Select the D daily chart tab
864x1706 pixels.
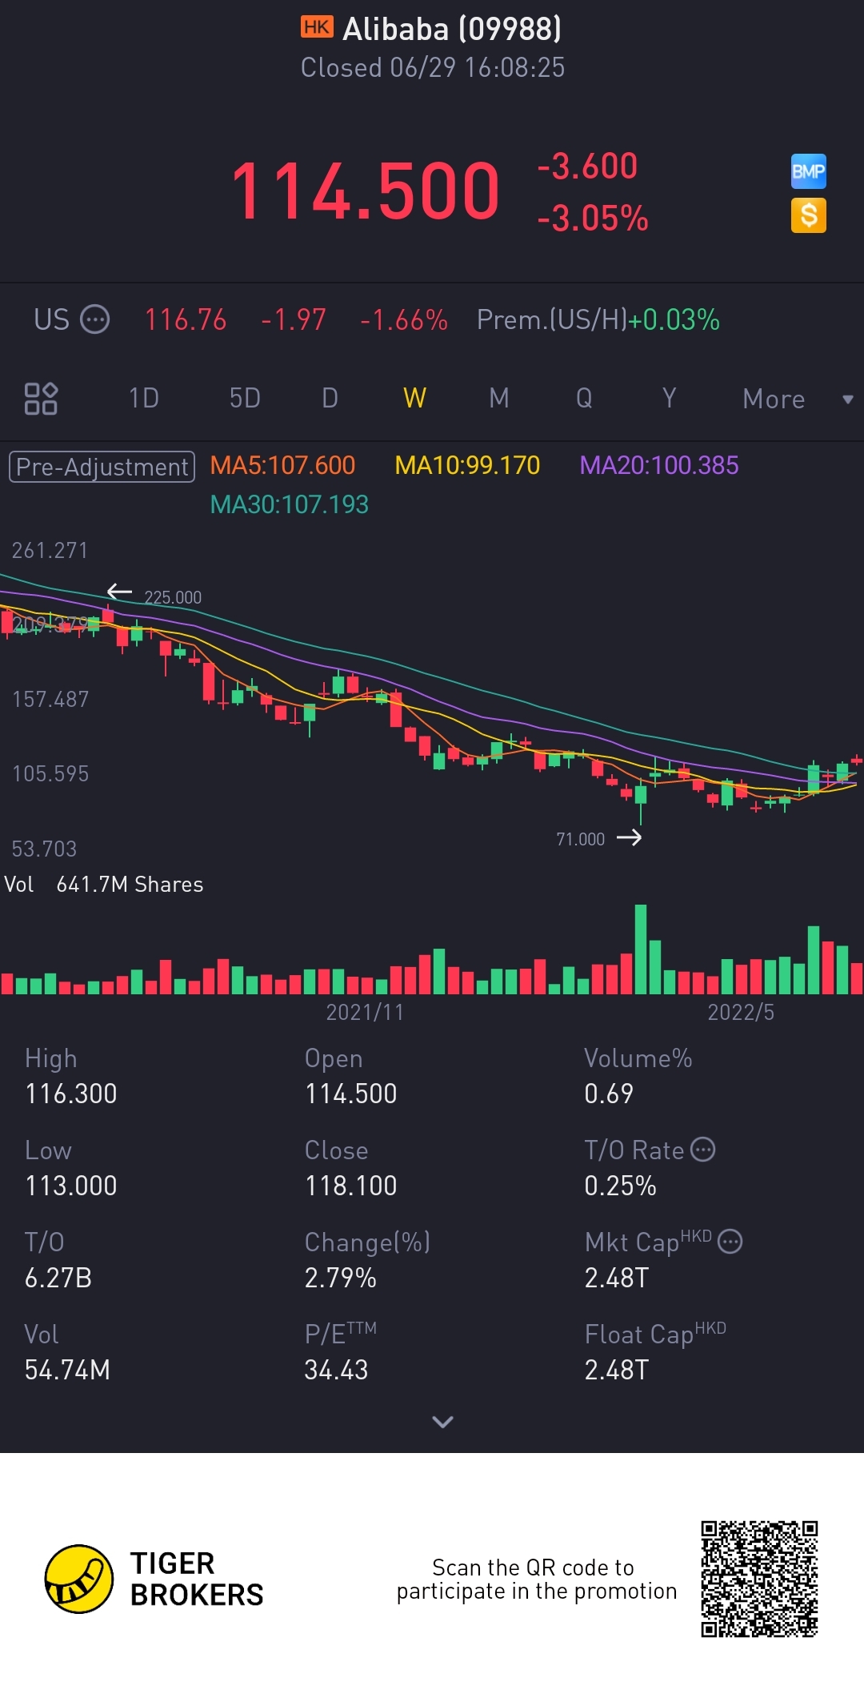tap(330, 398)
